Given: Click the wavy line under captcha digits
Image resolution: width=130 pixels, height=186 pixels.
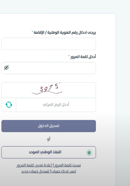Looking at the screenshot, I should pyautogui.click(x=47, y=93).
